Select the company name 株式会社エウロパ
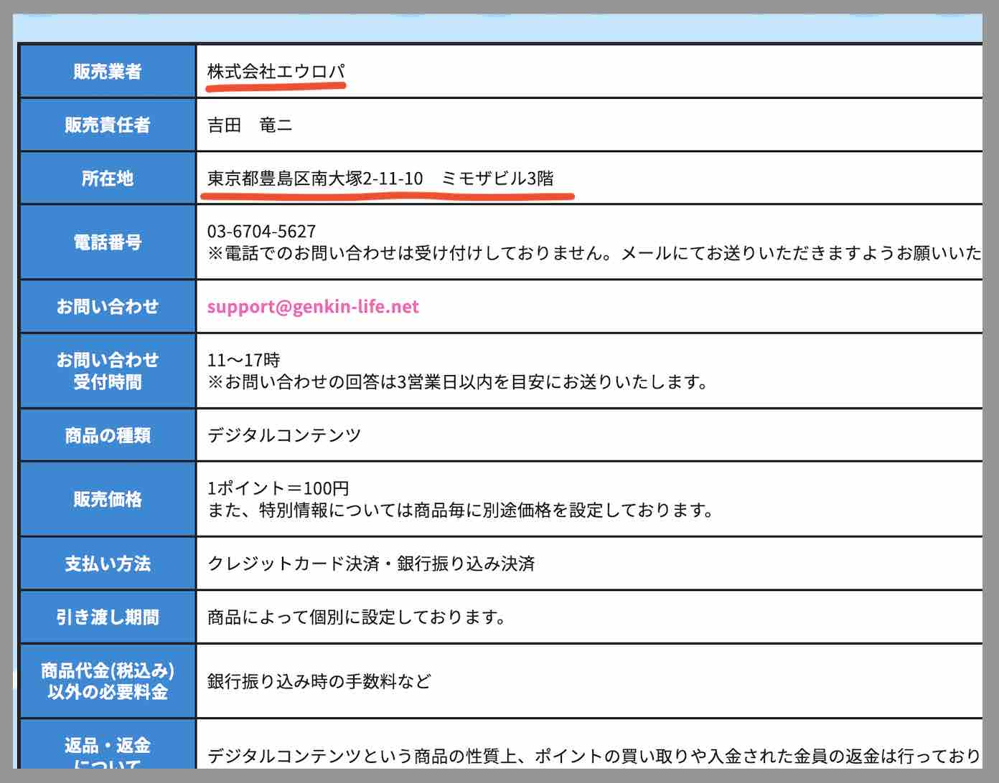This screenshot has height=783, width=999. (x=276, y=71)
